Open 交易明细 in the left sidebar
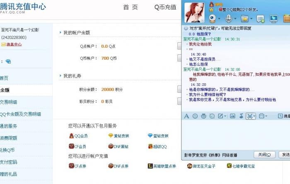The width and height of the screenshot is (290, 184). [9, 102]
